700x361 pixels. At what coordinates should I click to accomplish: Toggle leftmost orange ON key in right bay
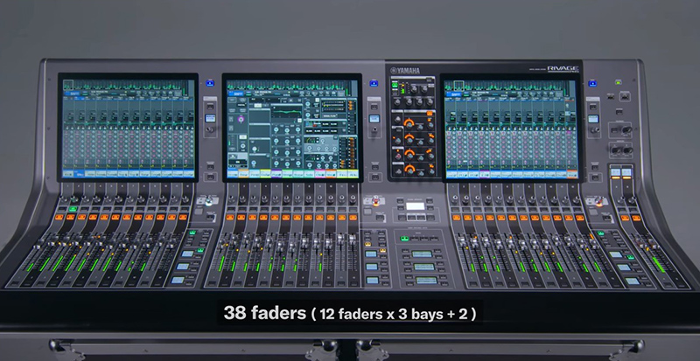456,218
